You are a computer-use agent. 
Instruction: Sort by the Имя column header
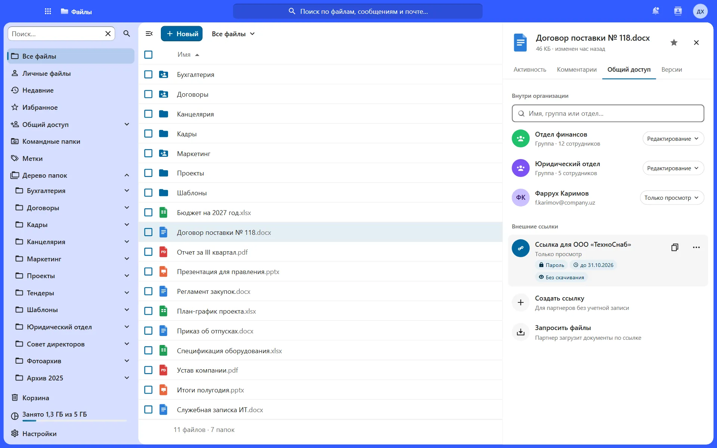point(188,55)
